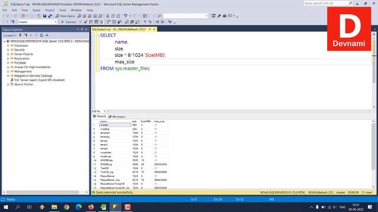
Task: Open Query Options icon
Action: (x=96, y=22)
